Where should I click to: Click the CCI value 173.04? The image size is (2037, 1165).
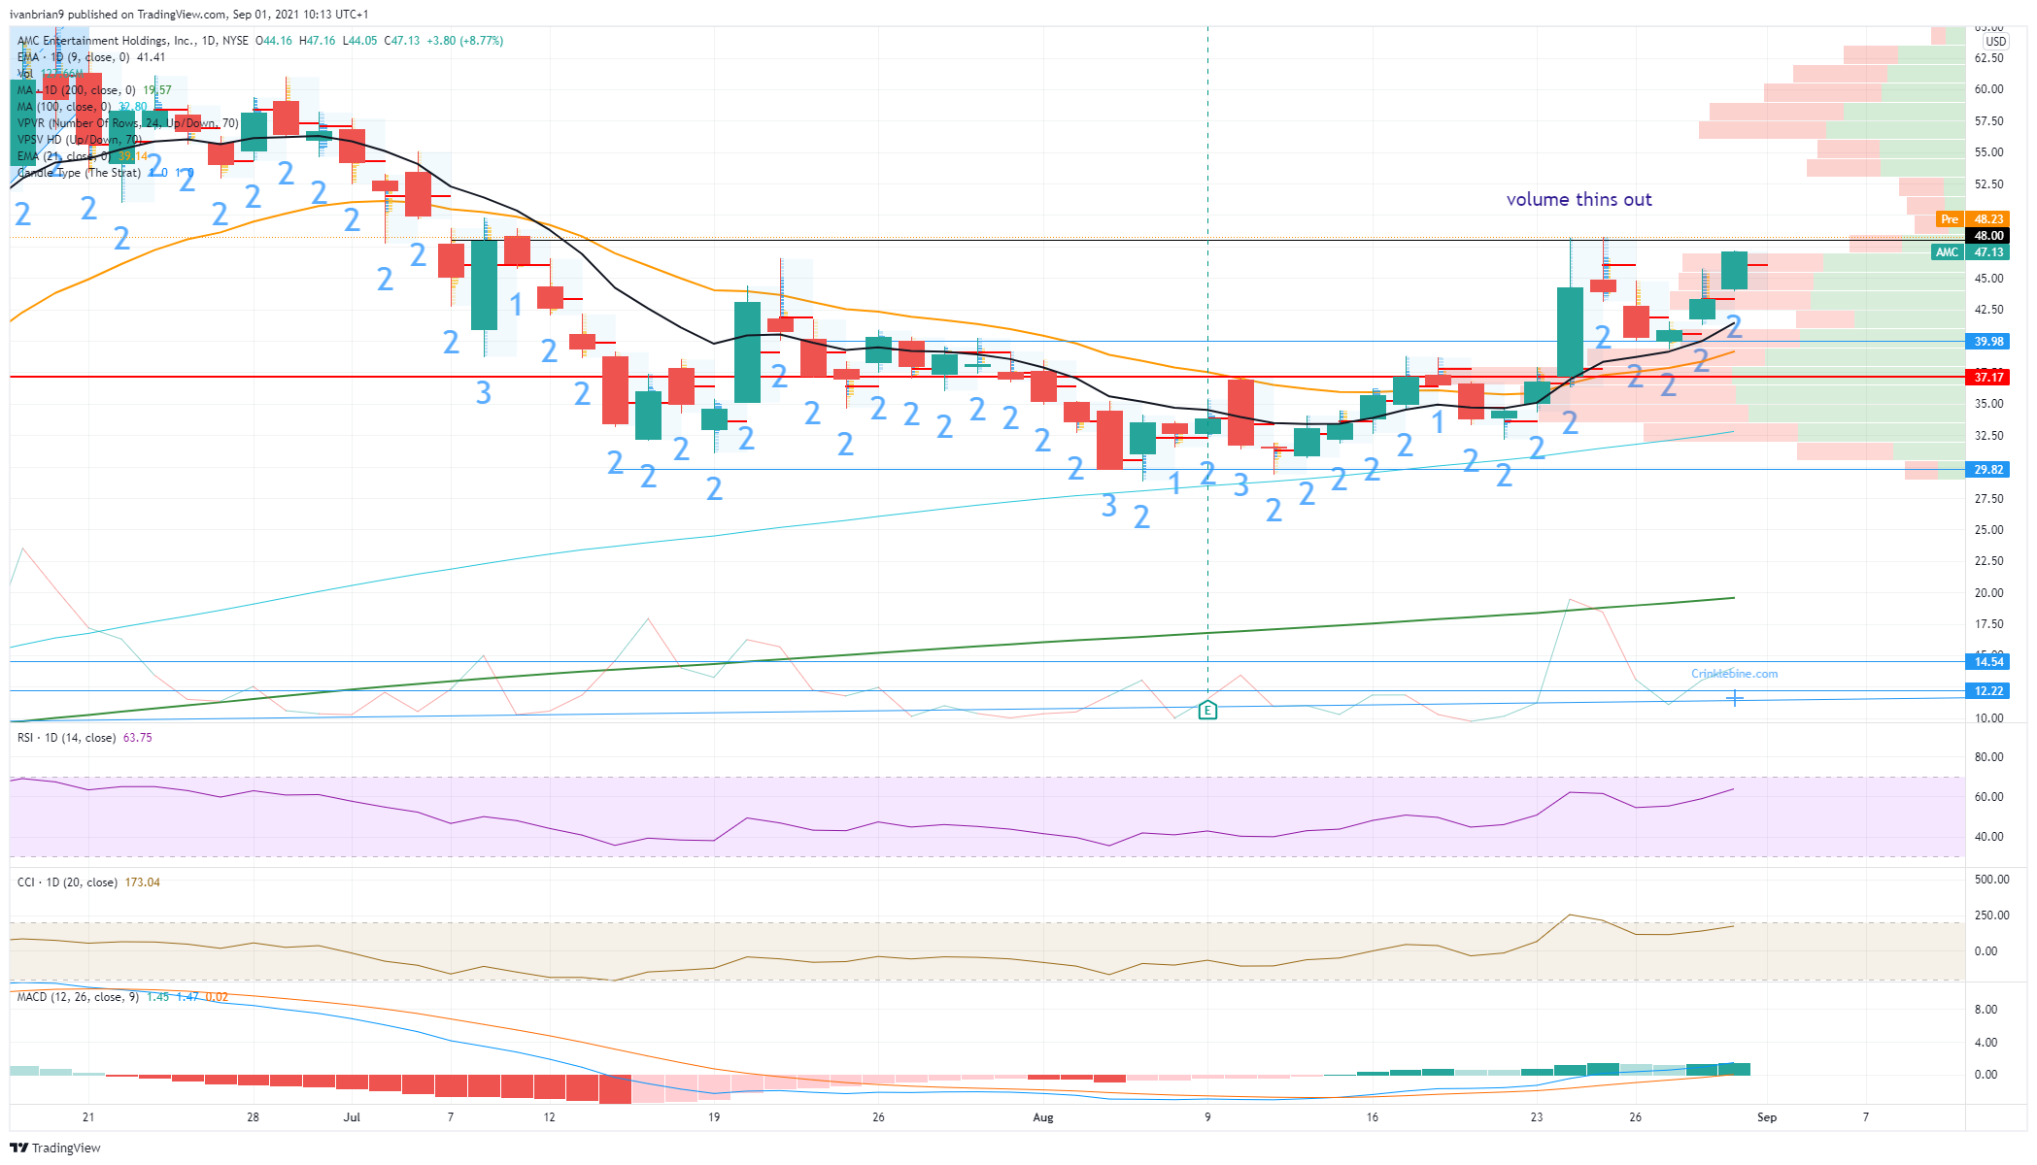point(143,882)
